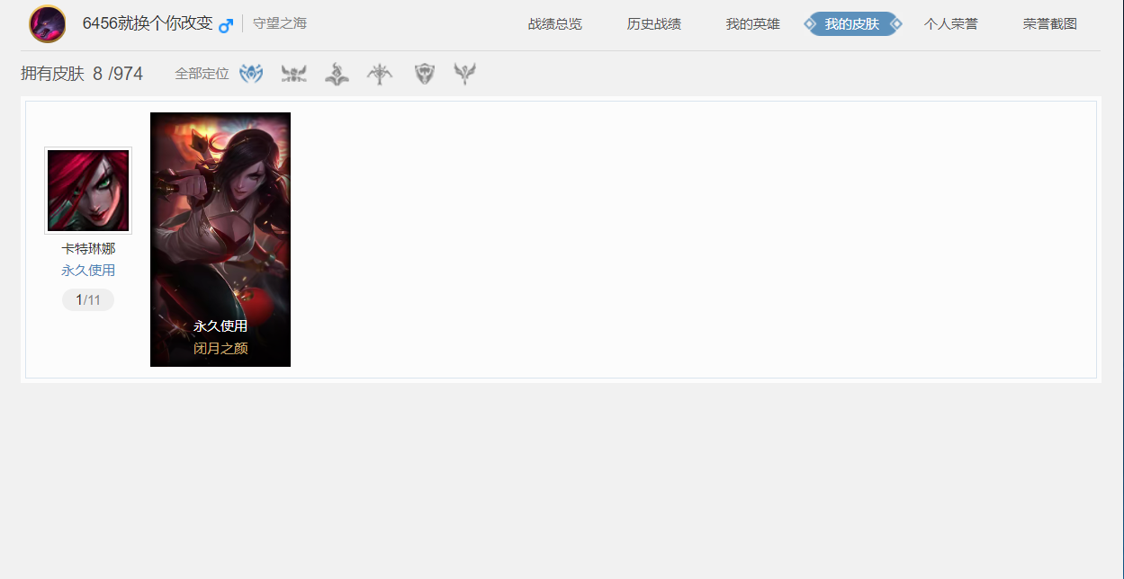Click the skin name 闭月之颜
Image resolution: width=1124 pixels, height=579 pixels.
220,349
